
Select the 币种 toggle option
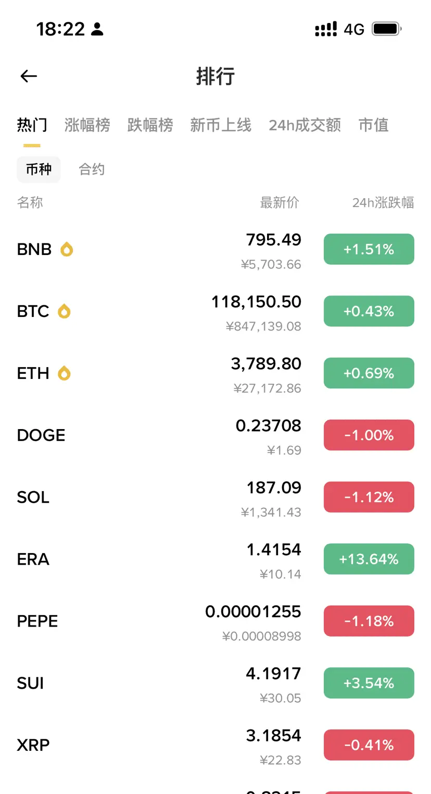pos(39,169)
